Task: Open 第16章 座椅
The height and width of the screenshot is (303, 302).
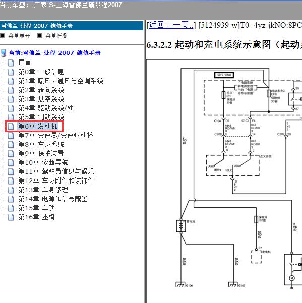Action: pos(36,217)
